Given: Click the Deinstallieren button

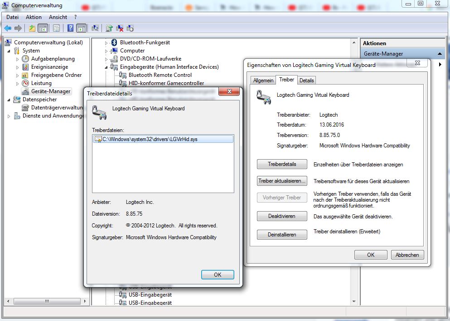Looking at the screenshot, I should pos(282,235).
